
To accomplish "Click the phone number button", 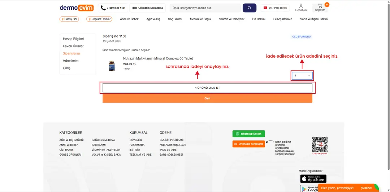I will coord(113,8).
